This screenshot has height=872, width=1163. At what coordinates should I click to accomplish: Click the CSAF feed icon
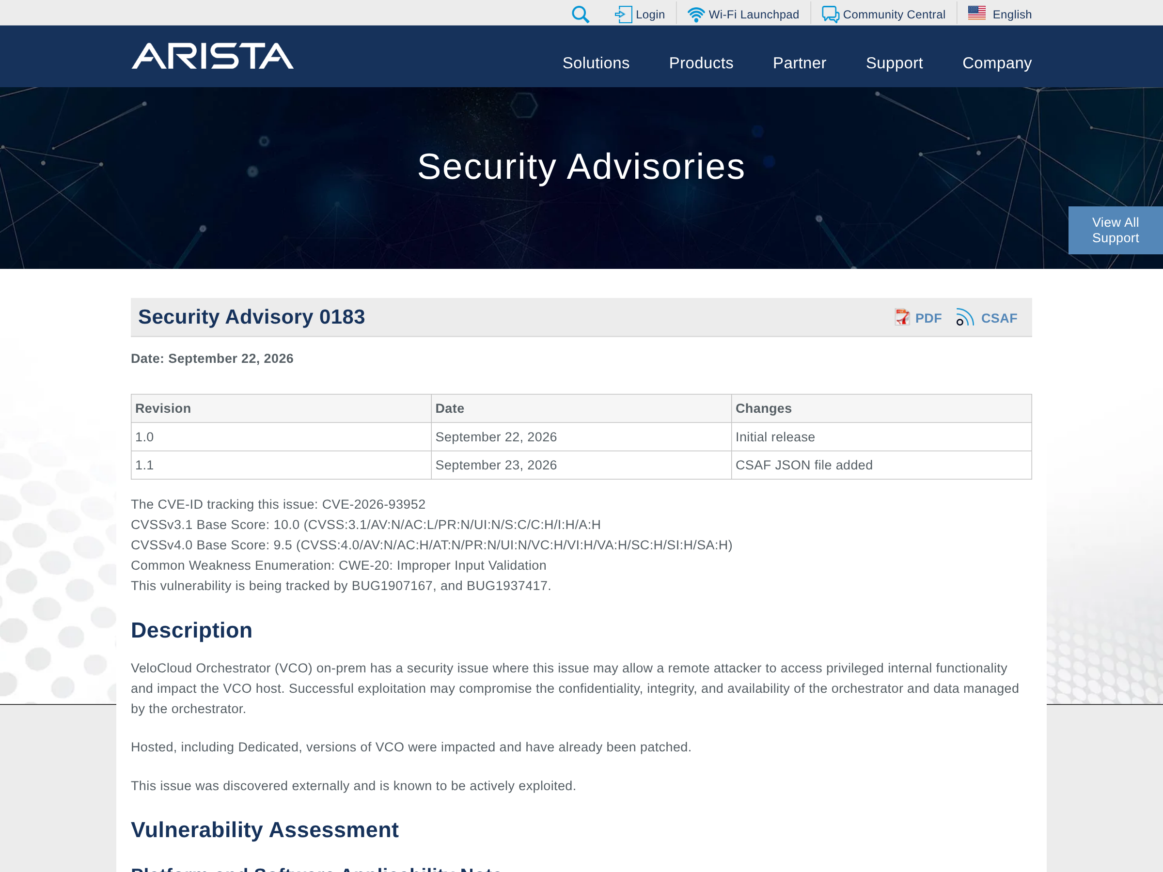(x=965, y=317)
